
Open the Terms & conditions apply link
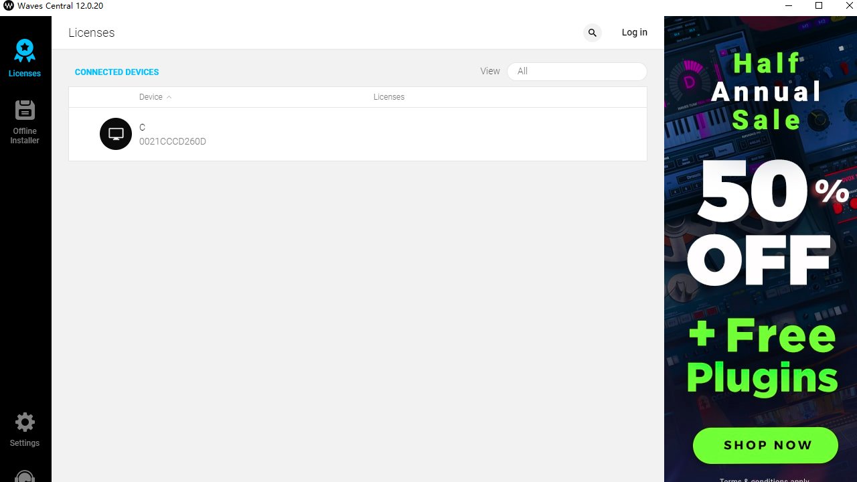(764, 479)
